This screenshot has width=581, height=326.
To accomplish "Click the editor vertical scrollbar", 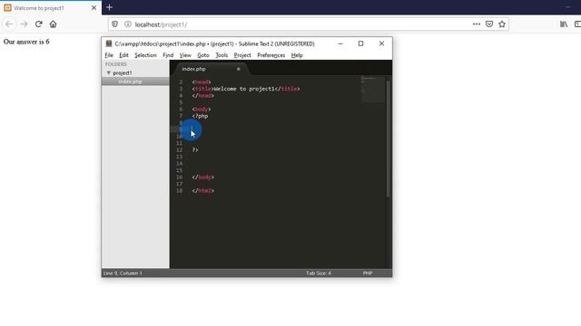I will (x=389, y=139).
